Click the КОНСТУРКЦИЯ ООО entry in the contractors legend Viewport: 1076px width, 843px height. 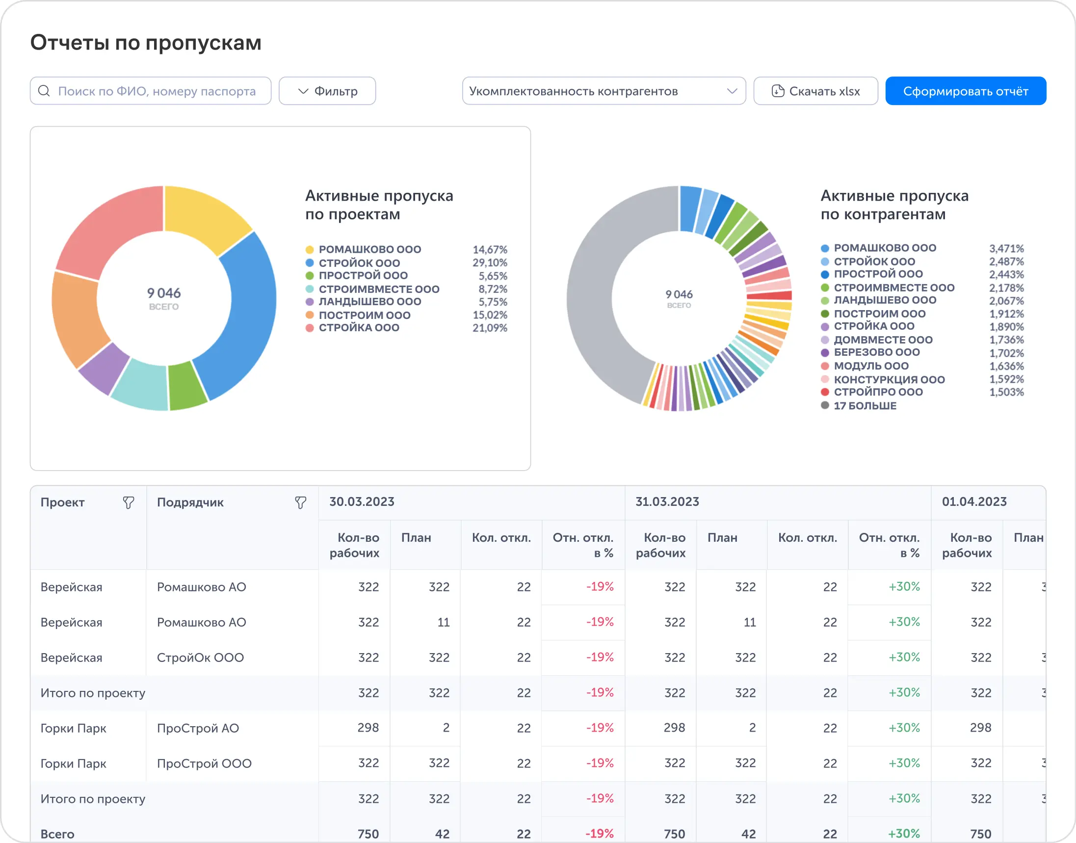coord(890,379)
